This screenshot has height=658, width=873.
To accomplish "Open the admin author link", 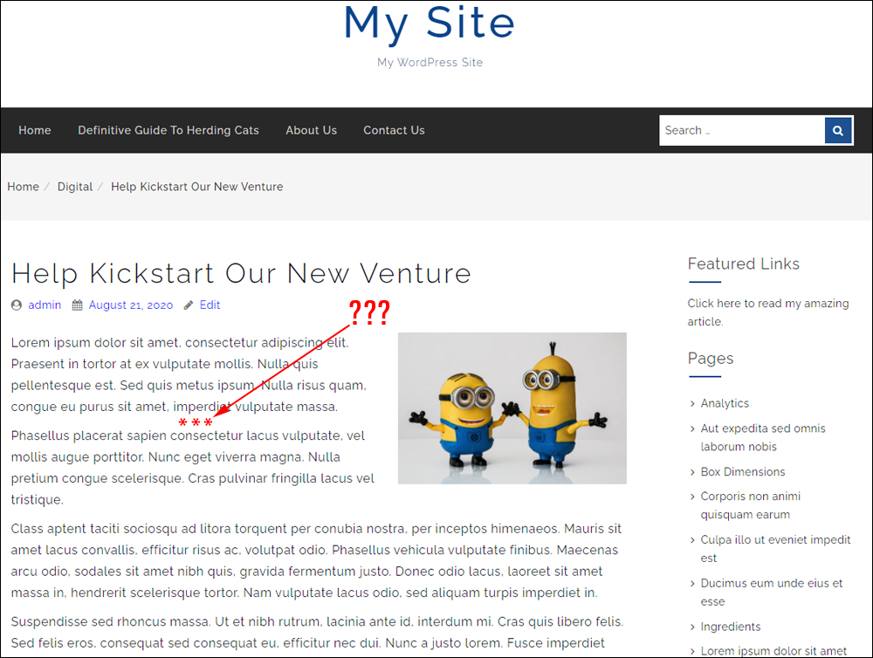I will coord(45,305).
